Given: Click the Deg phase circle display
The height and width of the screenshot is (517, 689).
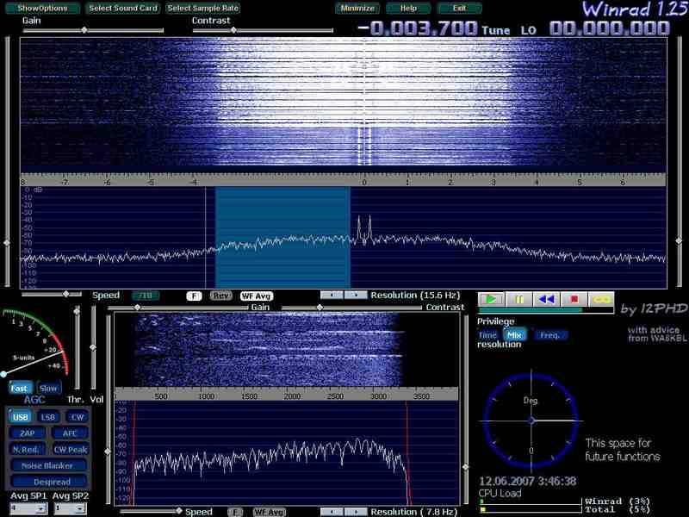Looking at the screenshot, I should 531,420.
